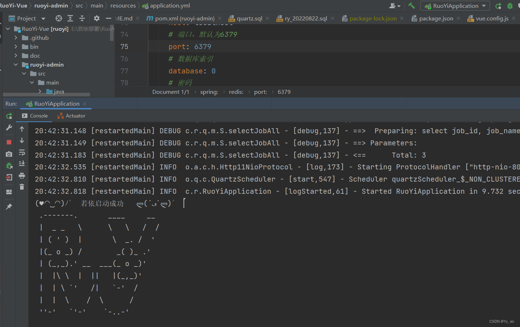This screenshot has width=520, height=327.
Task: Expand the doc folder
Action: [x=16, y=56]
